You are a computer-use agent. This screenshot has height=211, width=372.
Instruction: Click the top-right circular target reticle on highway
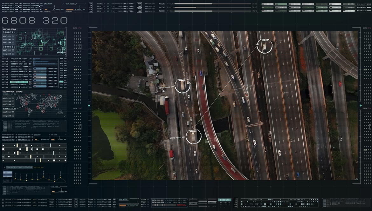coord(265,46)
